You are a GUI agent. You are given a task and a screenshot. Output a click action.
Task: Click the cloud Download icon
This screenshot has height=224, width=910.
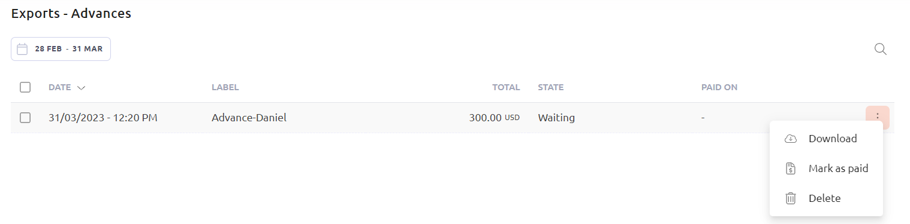pyautogui.click(x=791, y=139)
